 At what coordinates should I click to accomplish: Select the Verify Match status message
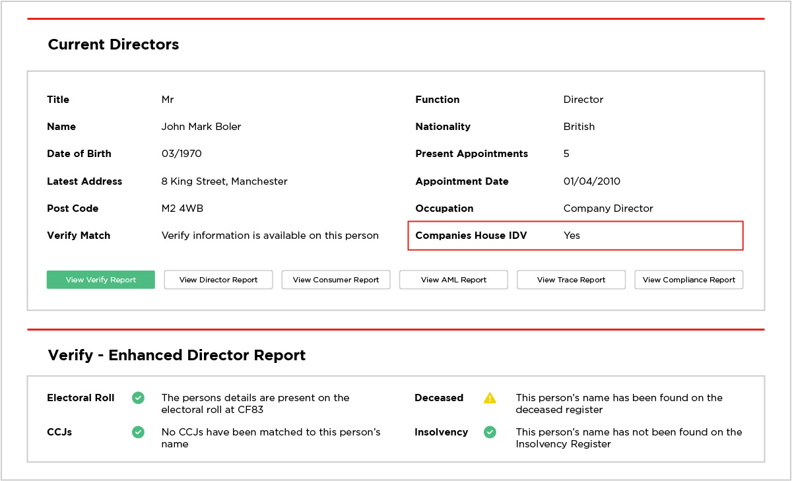click(271, 235)
